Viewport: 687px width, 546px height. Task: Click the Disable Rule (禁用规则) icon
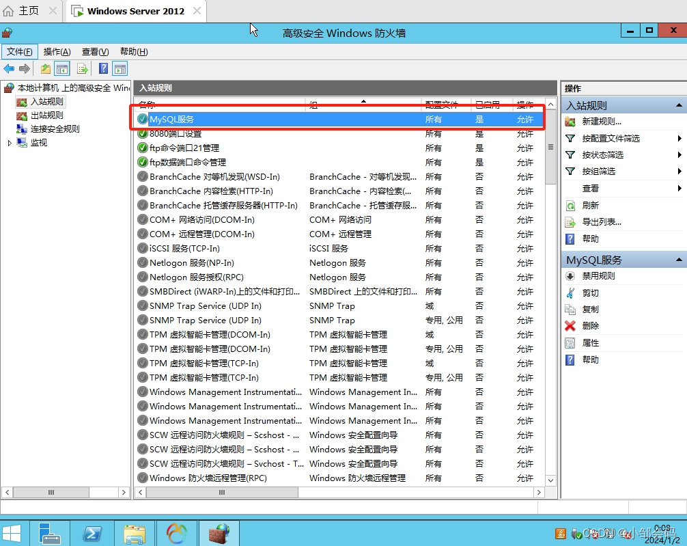tap(570, 276)
